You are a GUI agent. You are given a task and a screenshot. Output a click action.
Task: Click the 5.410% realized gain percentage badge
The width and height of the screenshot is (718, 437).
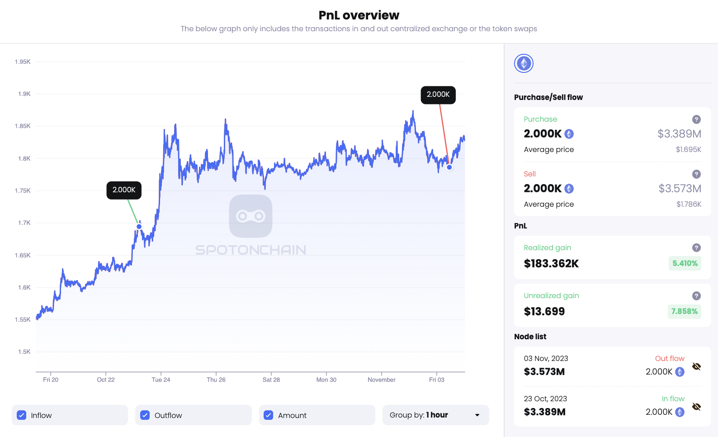(x=685, y=263)
